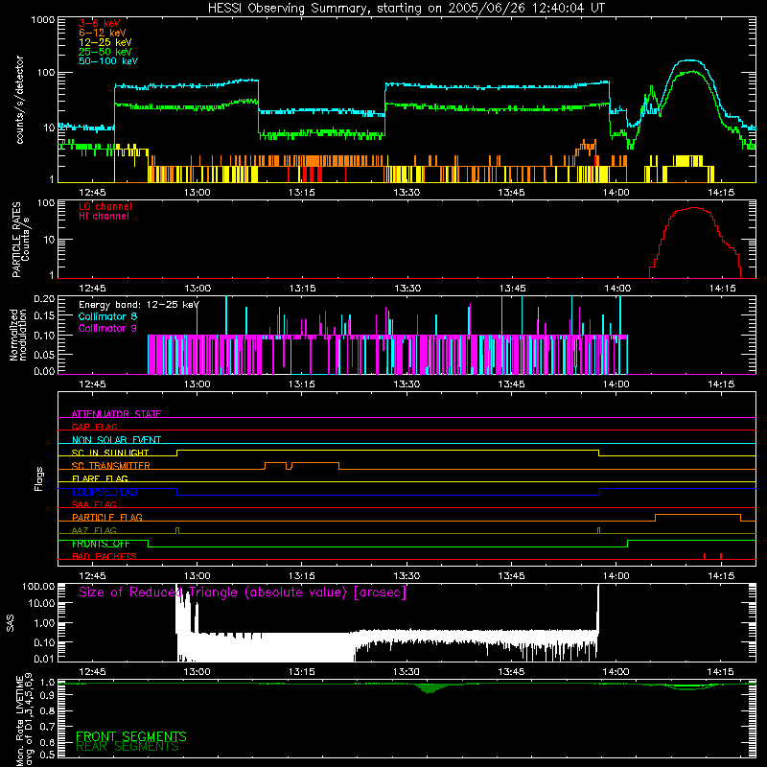Screen dimensions: 767x767
Task: Select the LO channel legend label
Action: [105, 206]
